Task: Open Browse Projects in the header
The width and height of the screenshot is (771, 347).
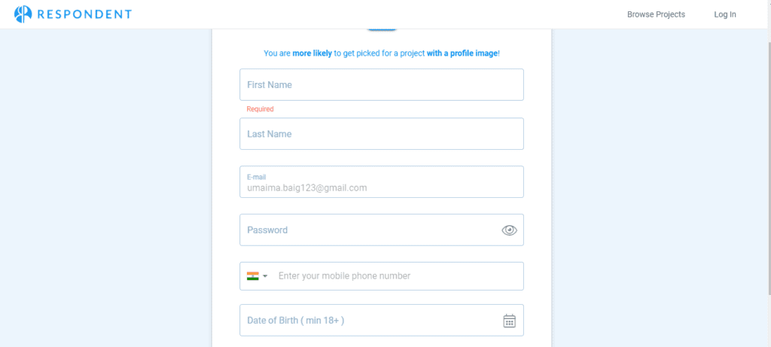Action: pos(656,15)
